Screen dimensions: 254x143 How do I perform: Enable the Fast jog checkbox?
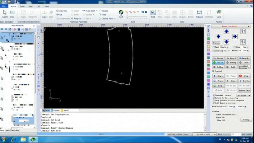214,47
